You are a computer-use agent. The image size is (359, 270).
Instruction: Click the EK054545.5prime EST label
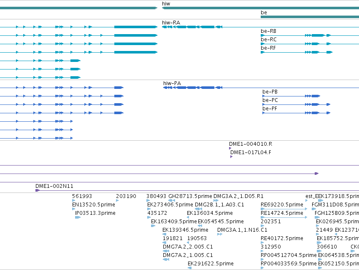pyautogui.click(x=221, y=222)
